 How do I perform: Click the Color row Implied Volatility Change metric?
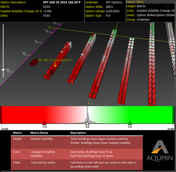(x=156, y=11)
